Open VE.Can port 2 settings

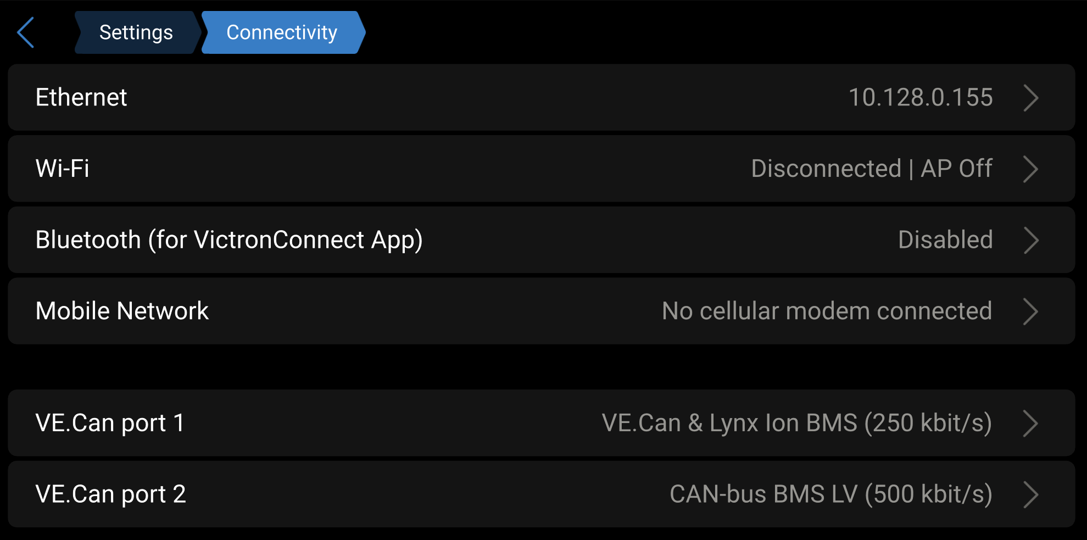pyautogui.click(x=110, y=494)
